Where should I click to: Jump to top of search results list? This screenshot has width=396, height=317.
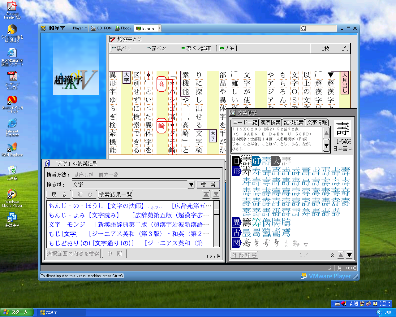pyautogui.click(x=206, y=194)
